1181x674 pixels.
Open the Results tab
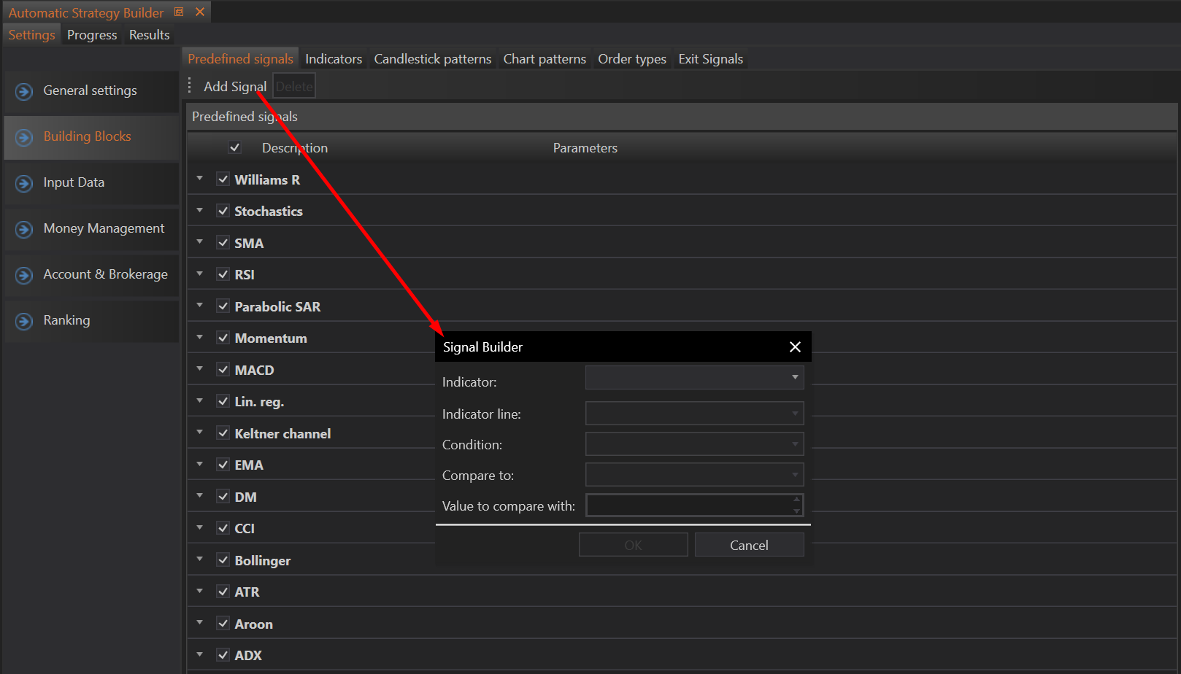click(x=149, y=35)
